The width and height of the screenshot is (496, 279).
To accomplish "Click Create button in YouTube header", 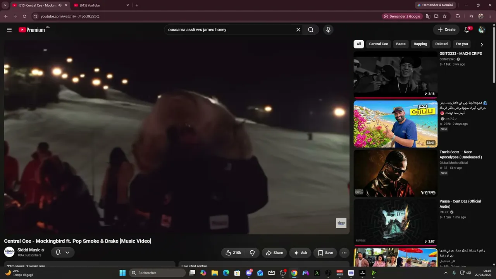I will (x=446, y=30).
